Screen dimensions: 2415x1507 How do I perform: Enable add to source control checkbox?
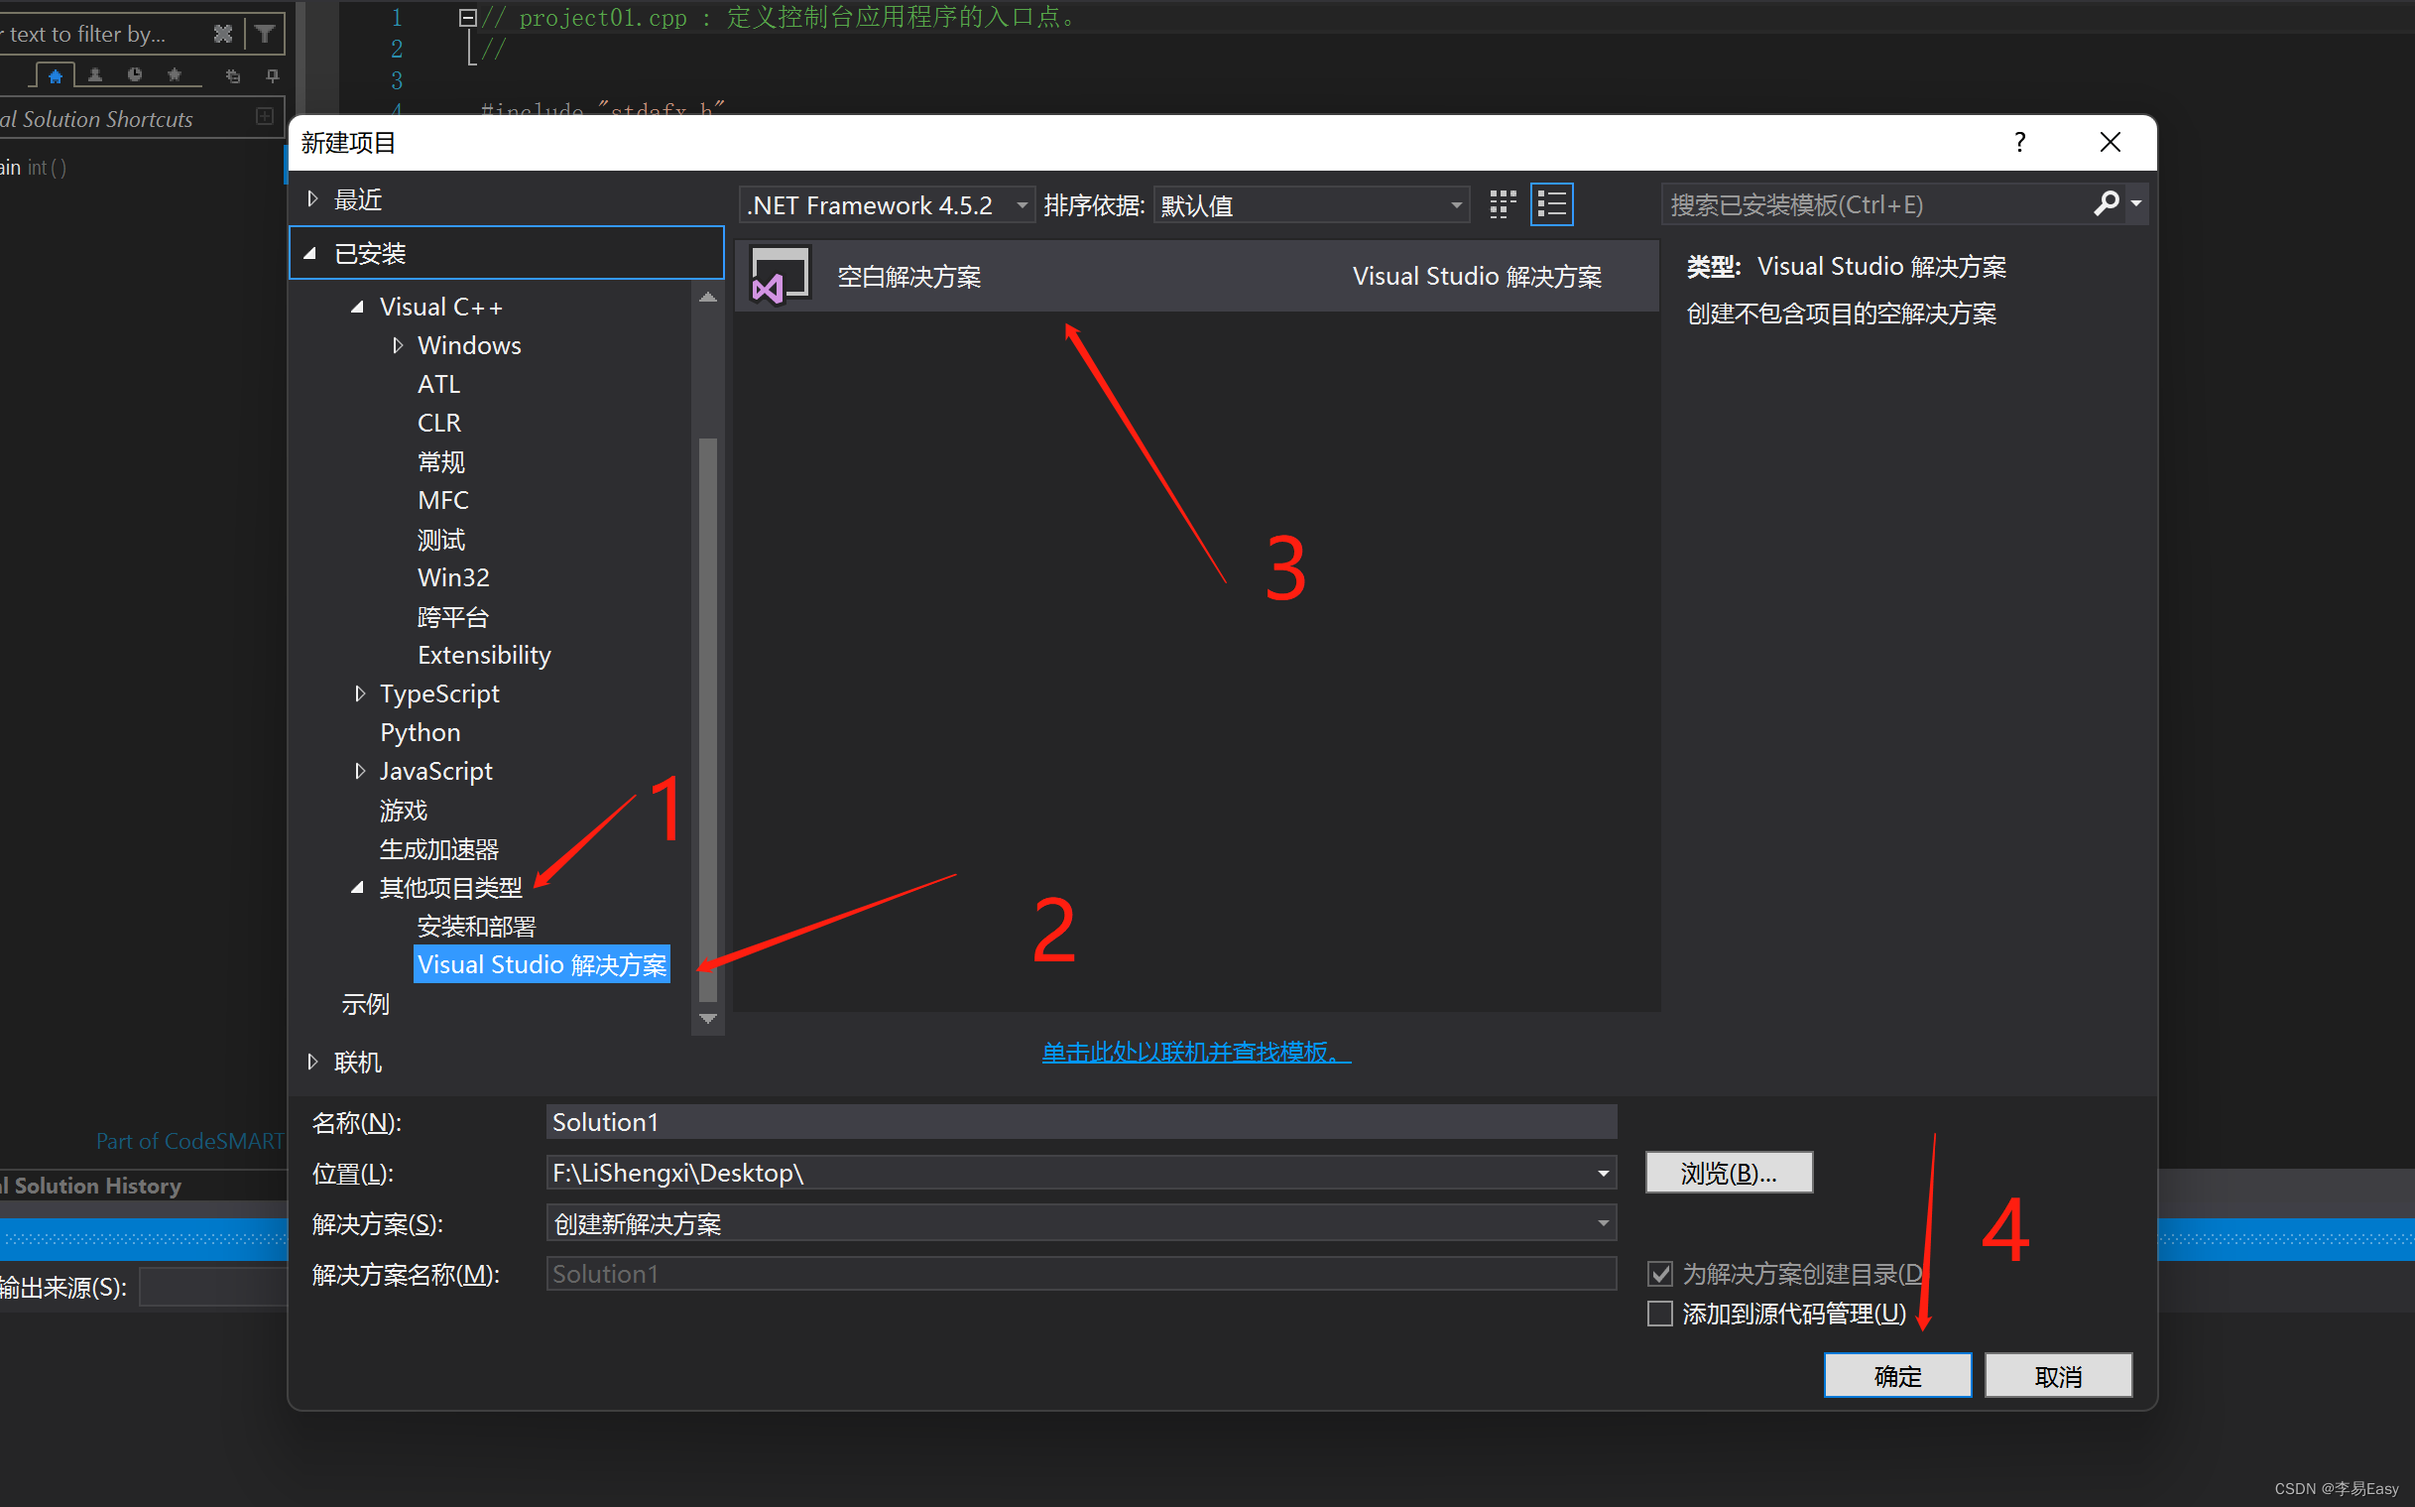tap(1660, 1314)
